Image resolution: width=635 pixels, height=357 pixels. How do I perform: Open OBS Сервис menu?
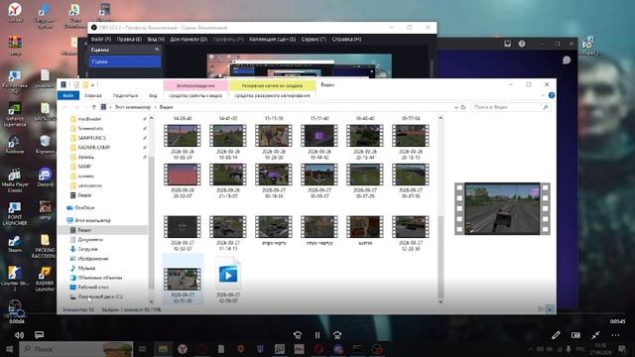314,40
